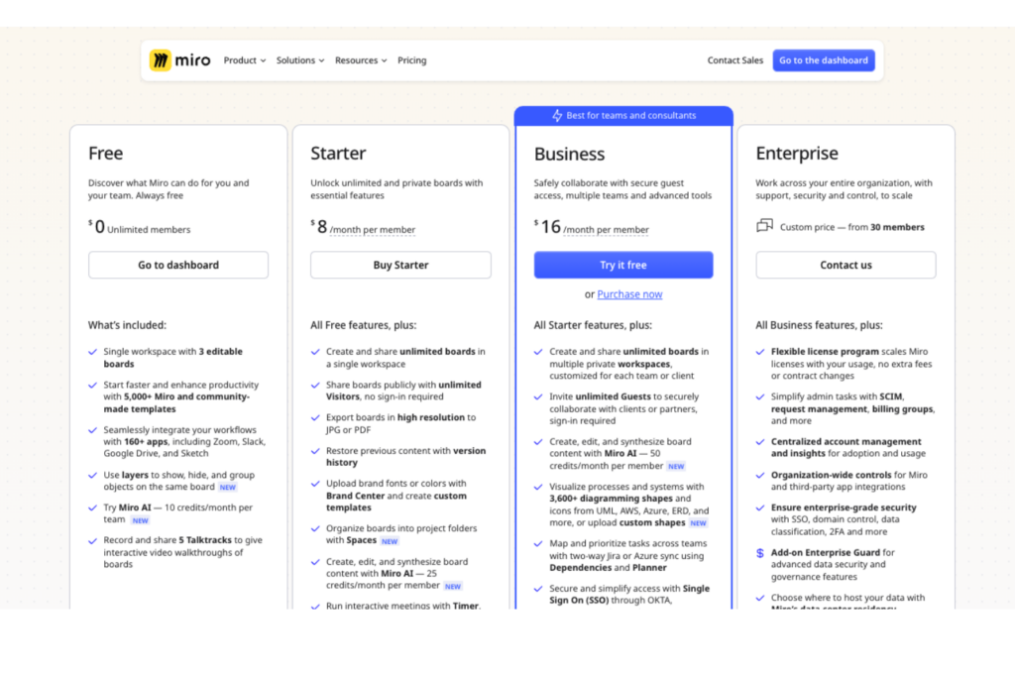Click checkmark beside Spaces project folders feature

tap(315, 528)
